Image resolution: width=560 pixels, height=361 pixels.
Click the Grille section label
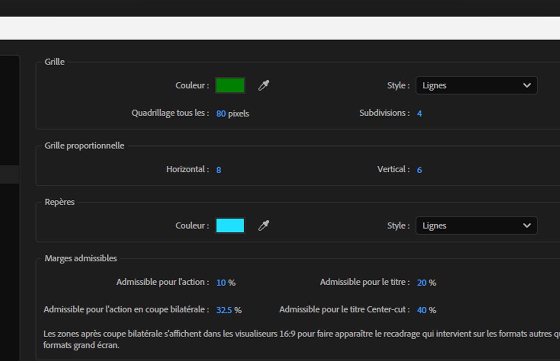pyautogui.click(x=55, y=62)
